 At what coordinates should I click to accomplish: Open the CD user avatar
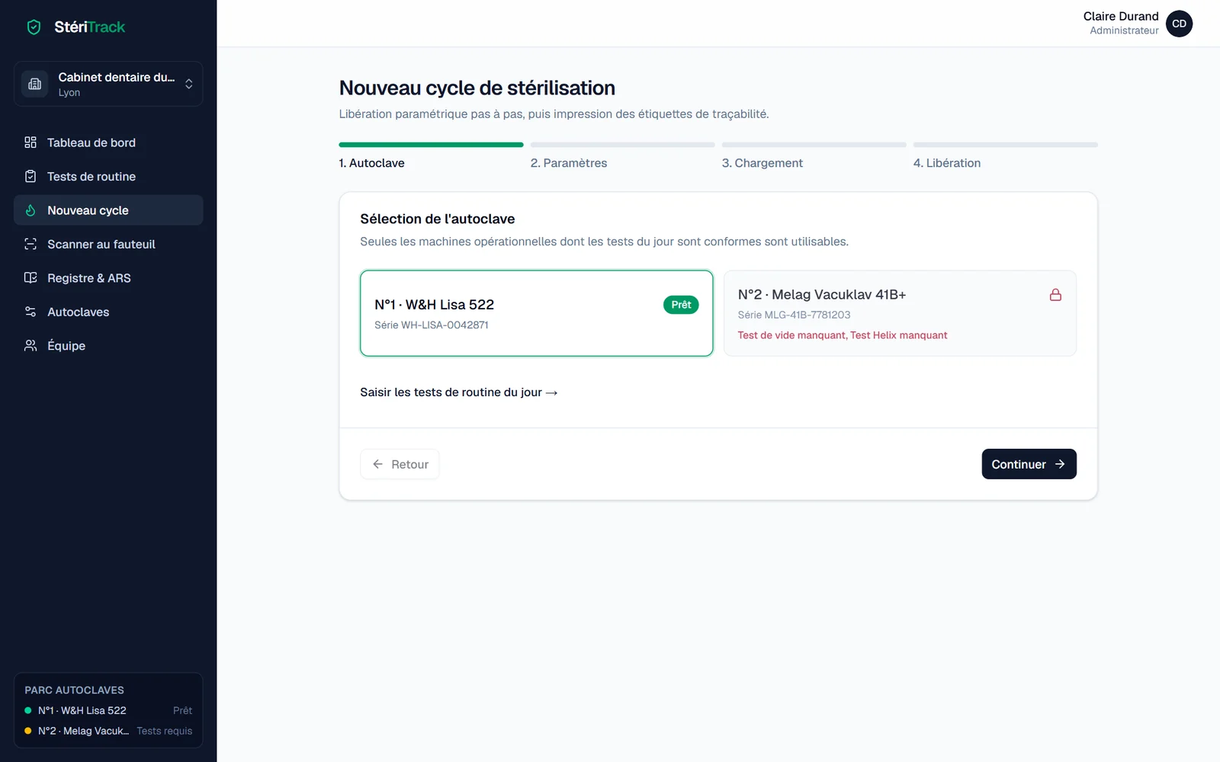(x=1179, y=24)
